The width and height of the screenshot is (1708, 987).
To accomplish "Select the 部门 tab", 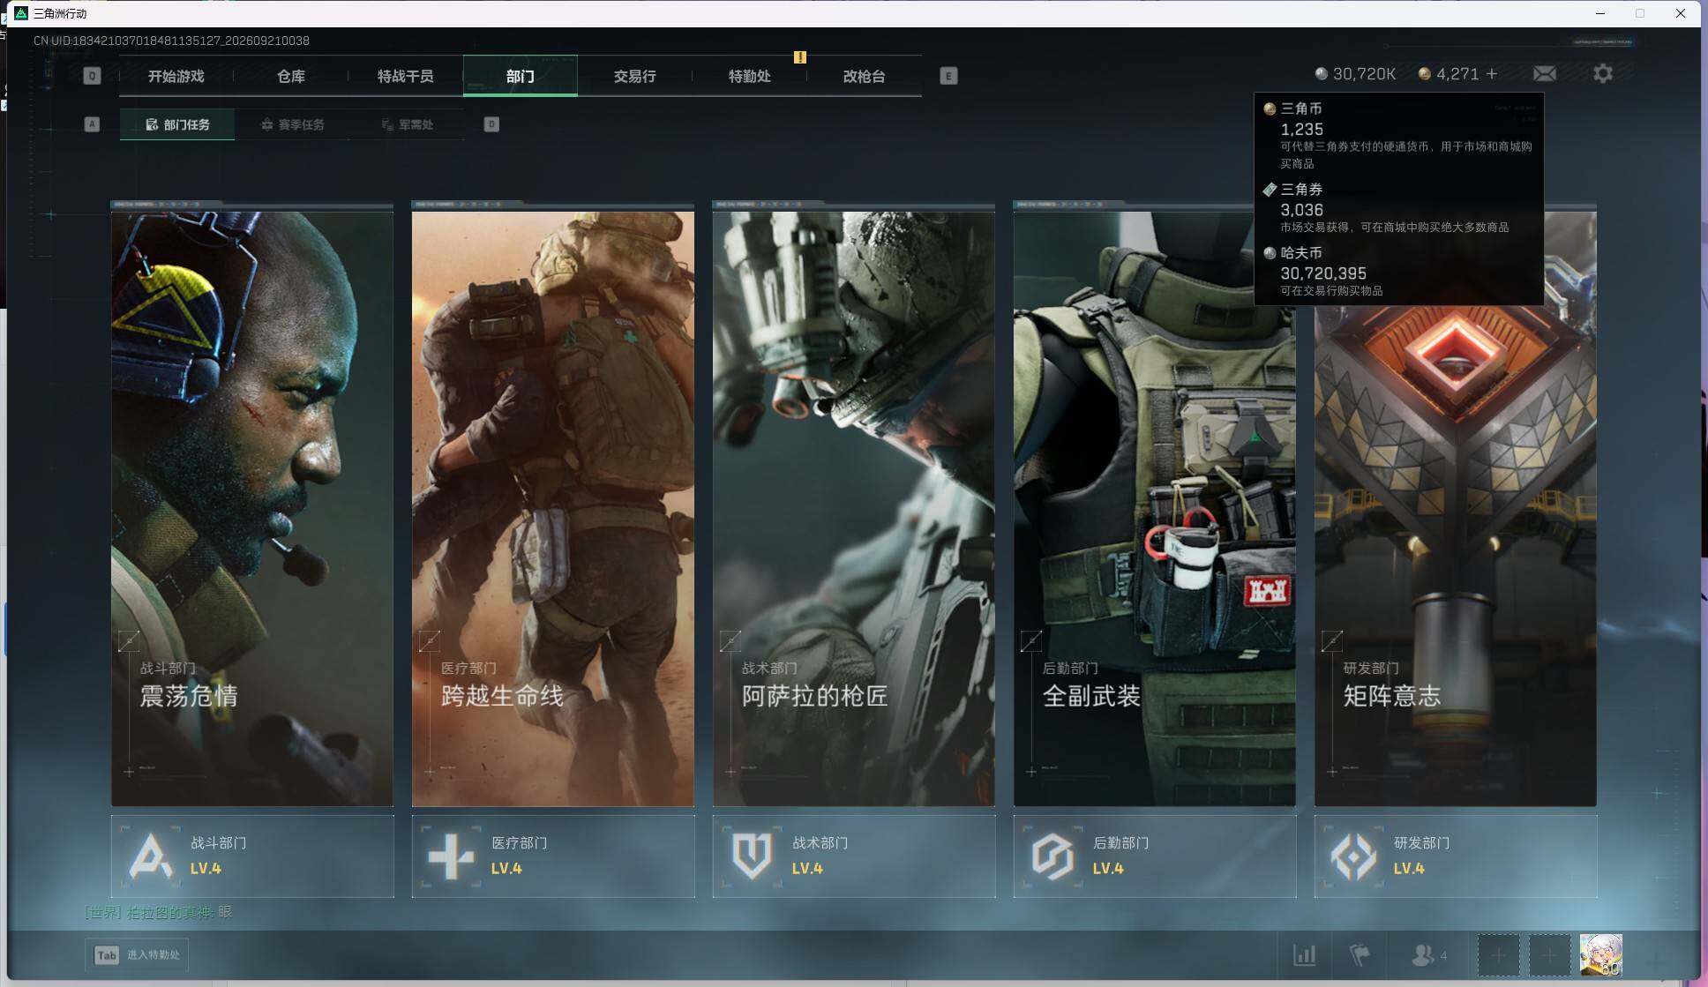I will pyautogui.click(x=521, y=76).
